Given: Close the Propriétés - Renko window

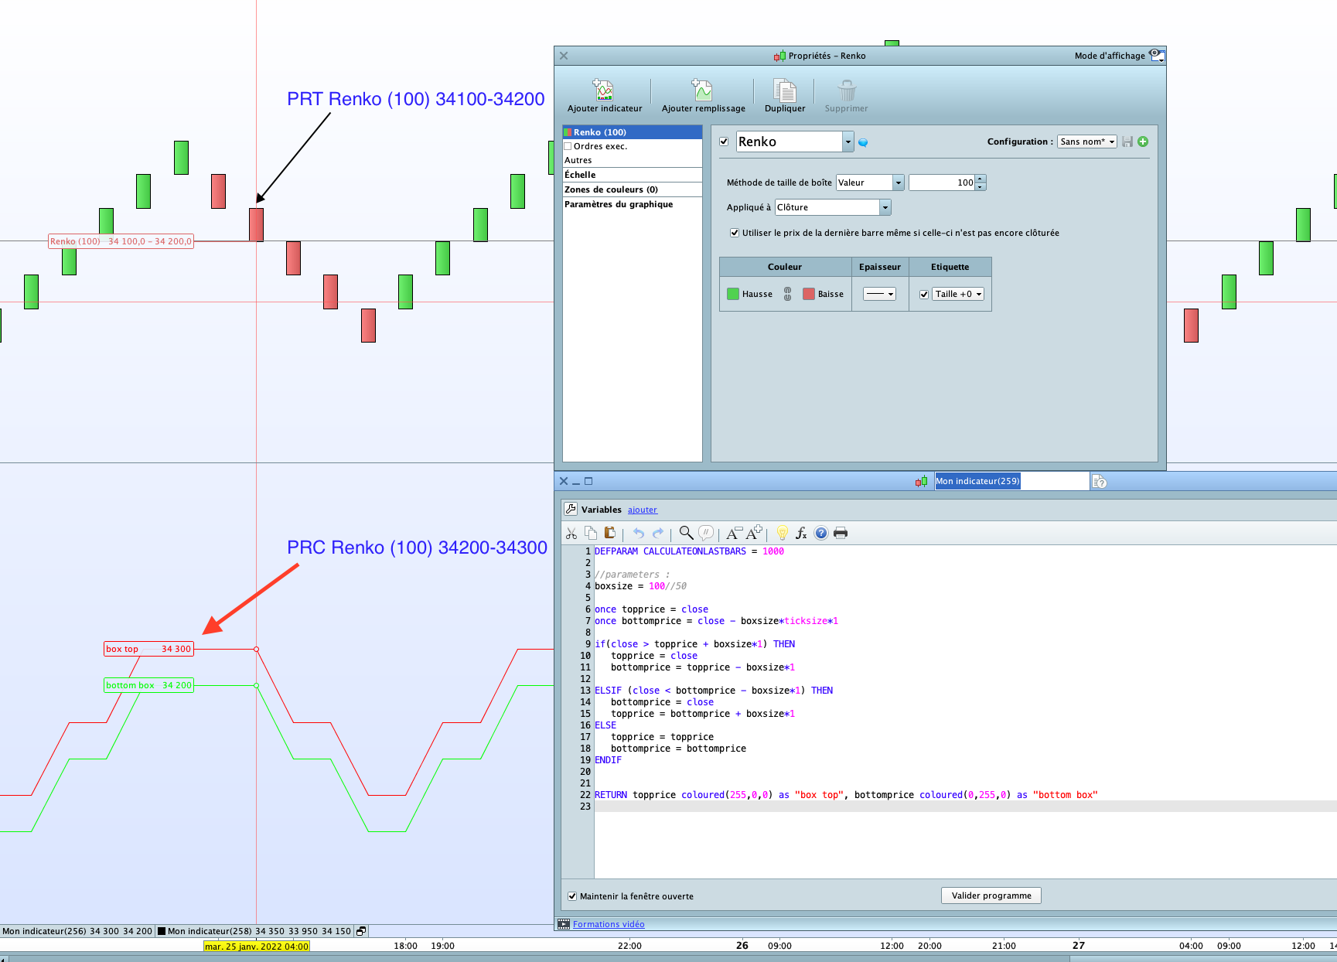Looking at the screenshot, I should click(x=564, y=56).
